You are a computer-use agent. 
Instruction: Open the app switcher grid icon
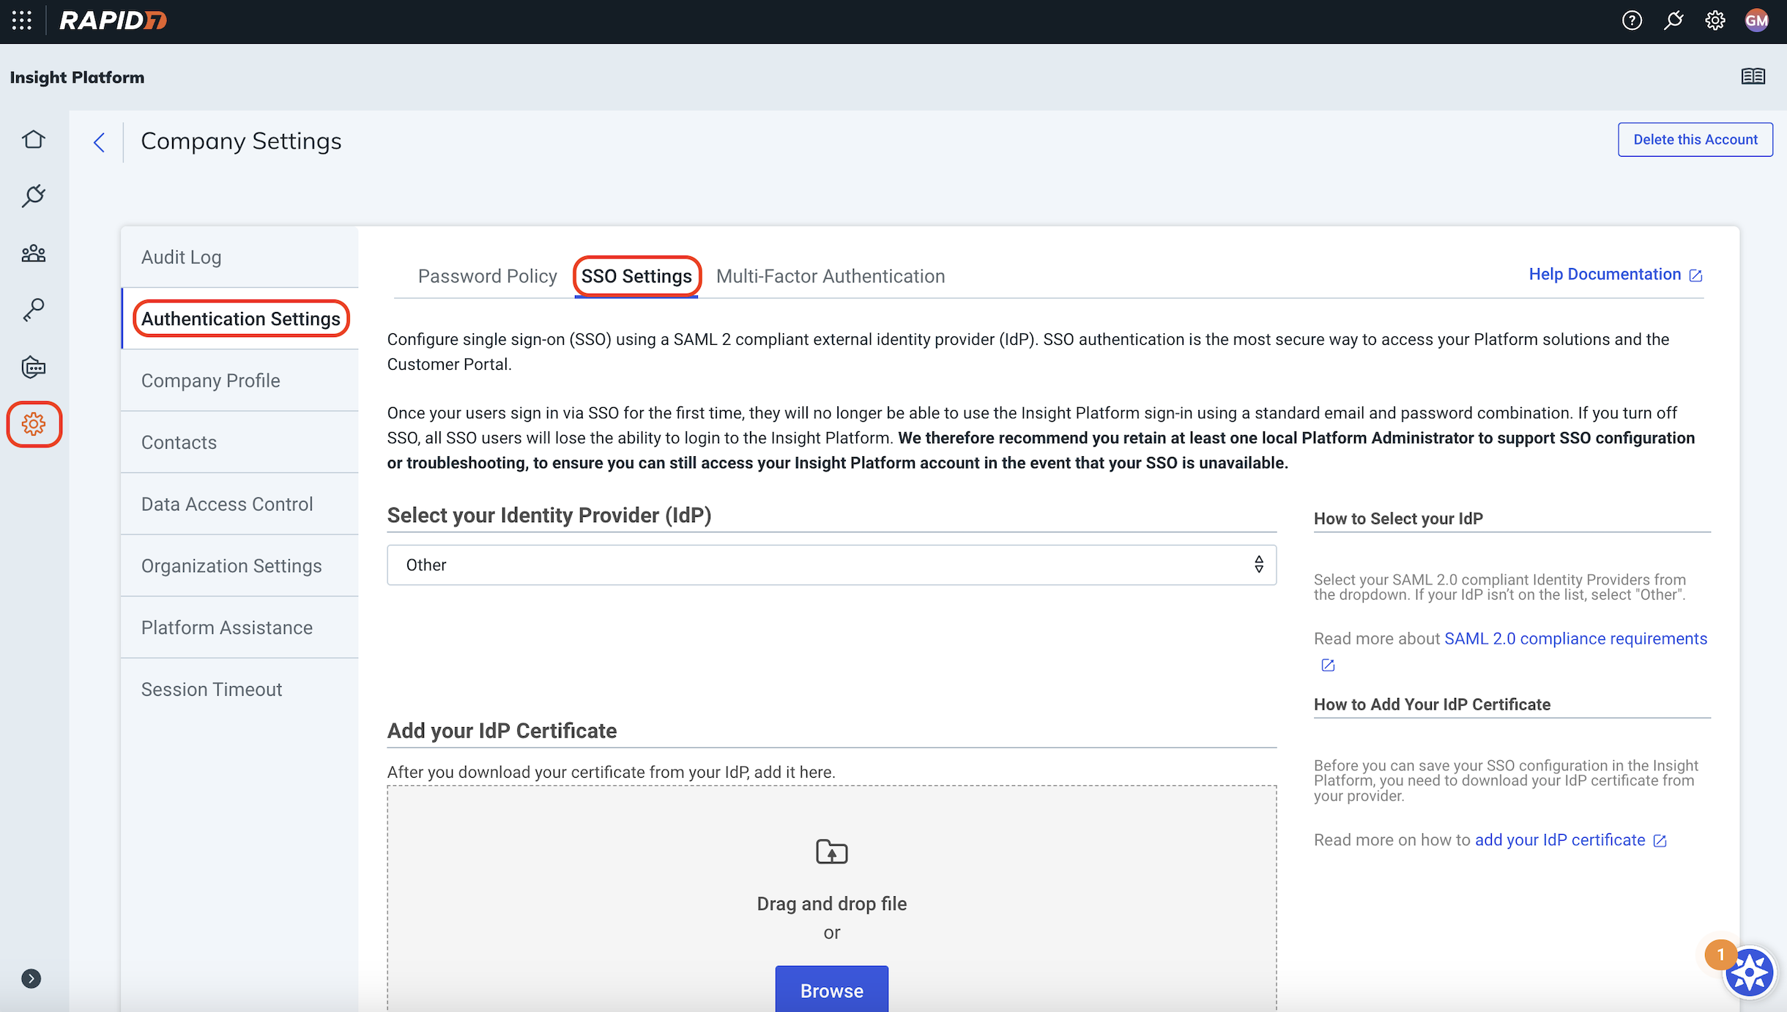point(22,21)
